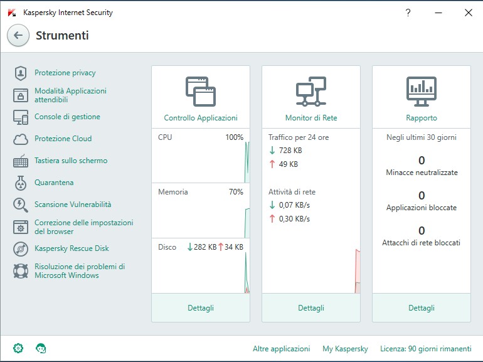Screen dimensions: 483x362
Task: Click the Protezione privacy shield icon
Action: pos(21,73)
